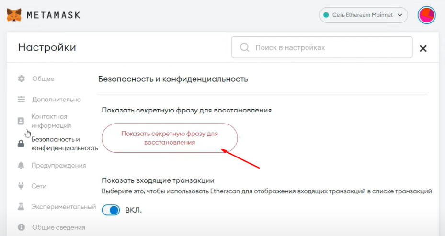The height and width of the screenshot is (236, 445).
Task: Click the network selector chevron arrow
Action: 400,15
